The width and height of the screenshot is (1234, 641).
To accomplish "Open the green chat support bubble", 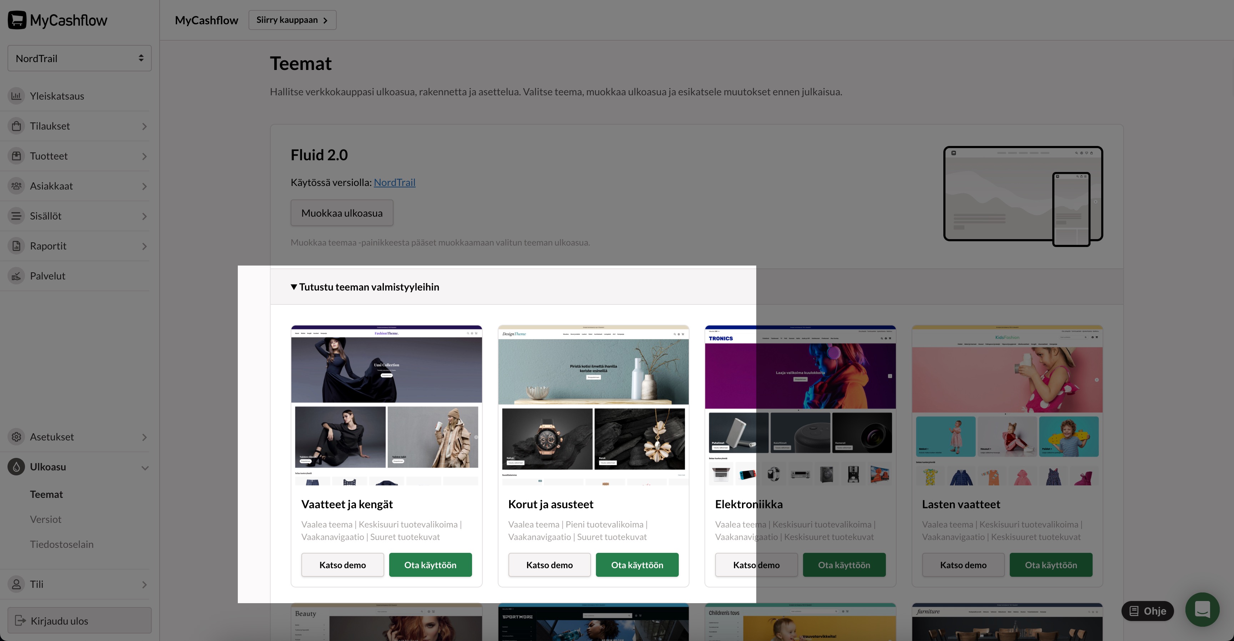I will click(1202, 610).
